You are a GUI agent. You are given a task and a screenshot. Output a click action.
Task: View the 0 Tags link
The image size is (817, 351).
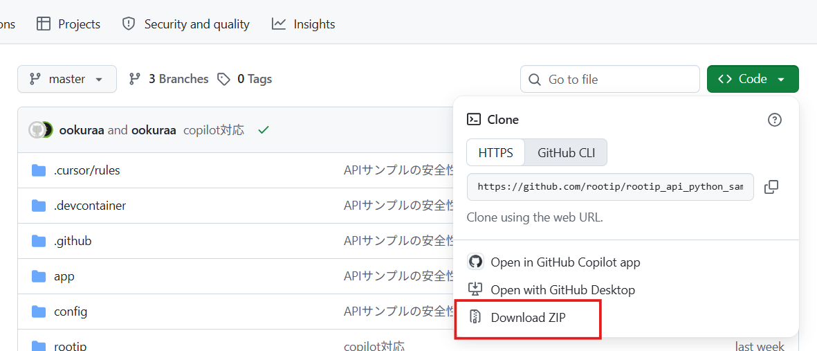(x=244, y=80)
